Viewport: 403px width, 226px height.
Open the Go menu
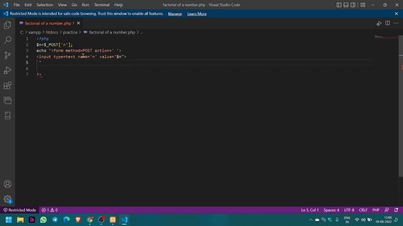click(74, 5)
